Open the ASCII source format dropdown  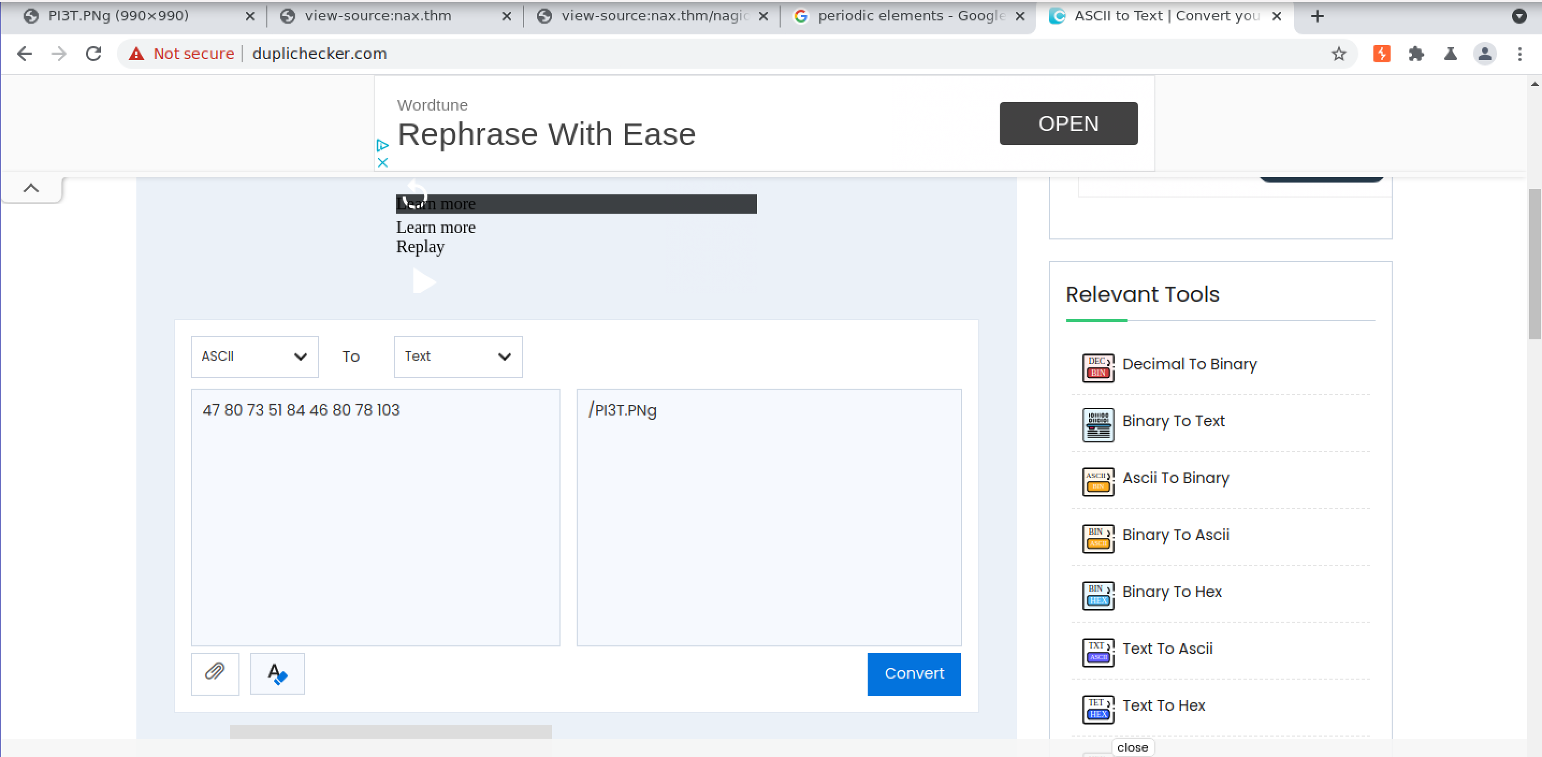click(254, 356)
